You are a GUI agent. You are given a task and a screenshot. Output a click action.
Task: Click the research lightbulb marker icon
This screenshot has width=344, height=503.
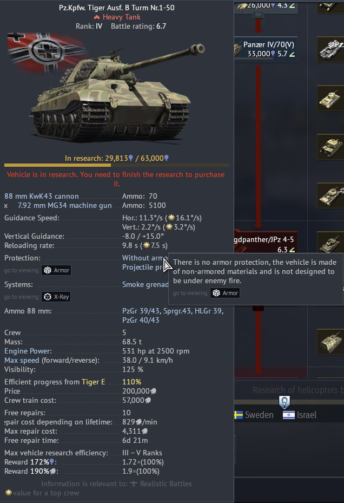285,402
